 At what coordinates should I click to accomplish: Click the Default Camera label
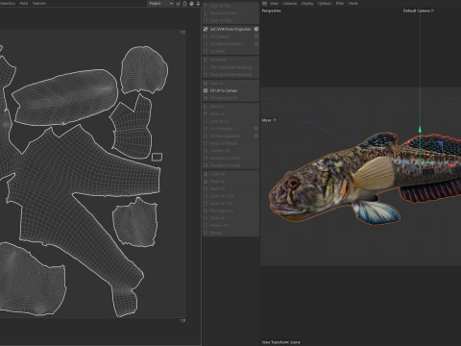pos(416,11)
